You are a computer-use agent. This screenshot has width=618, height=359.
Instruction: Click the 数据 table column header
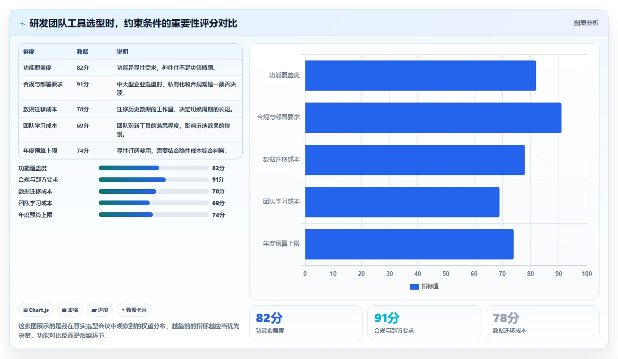[x=82, y=51]
